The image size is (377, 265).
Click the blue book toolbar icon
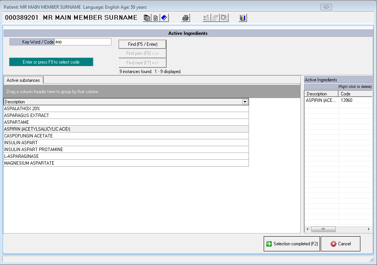pyautogui.click(x=164, y=18)
